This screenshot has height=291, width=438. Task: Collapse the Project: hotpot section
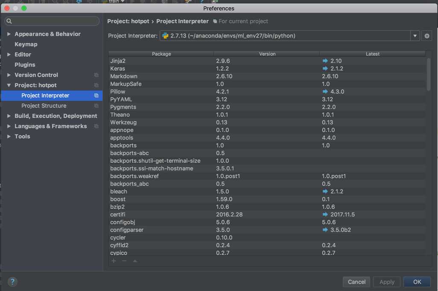[9, 85]
